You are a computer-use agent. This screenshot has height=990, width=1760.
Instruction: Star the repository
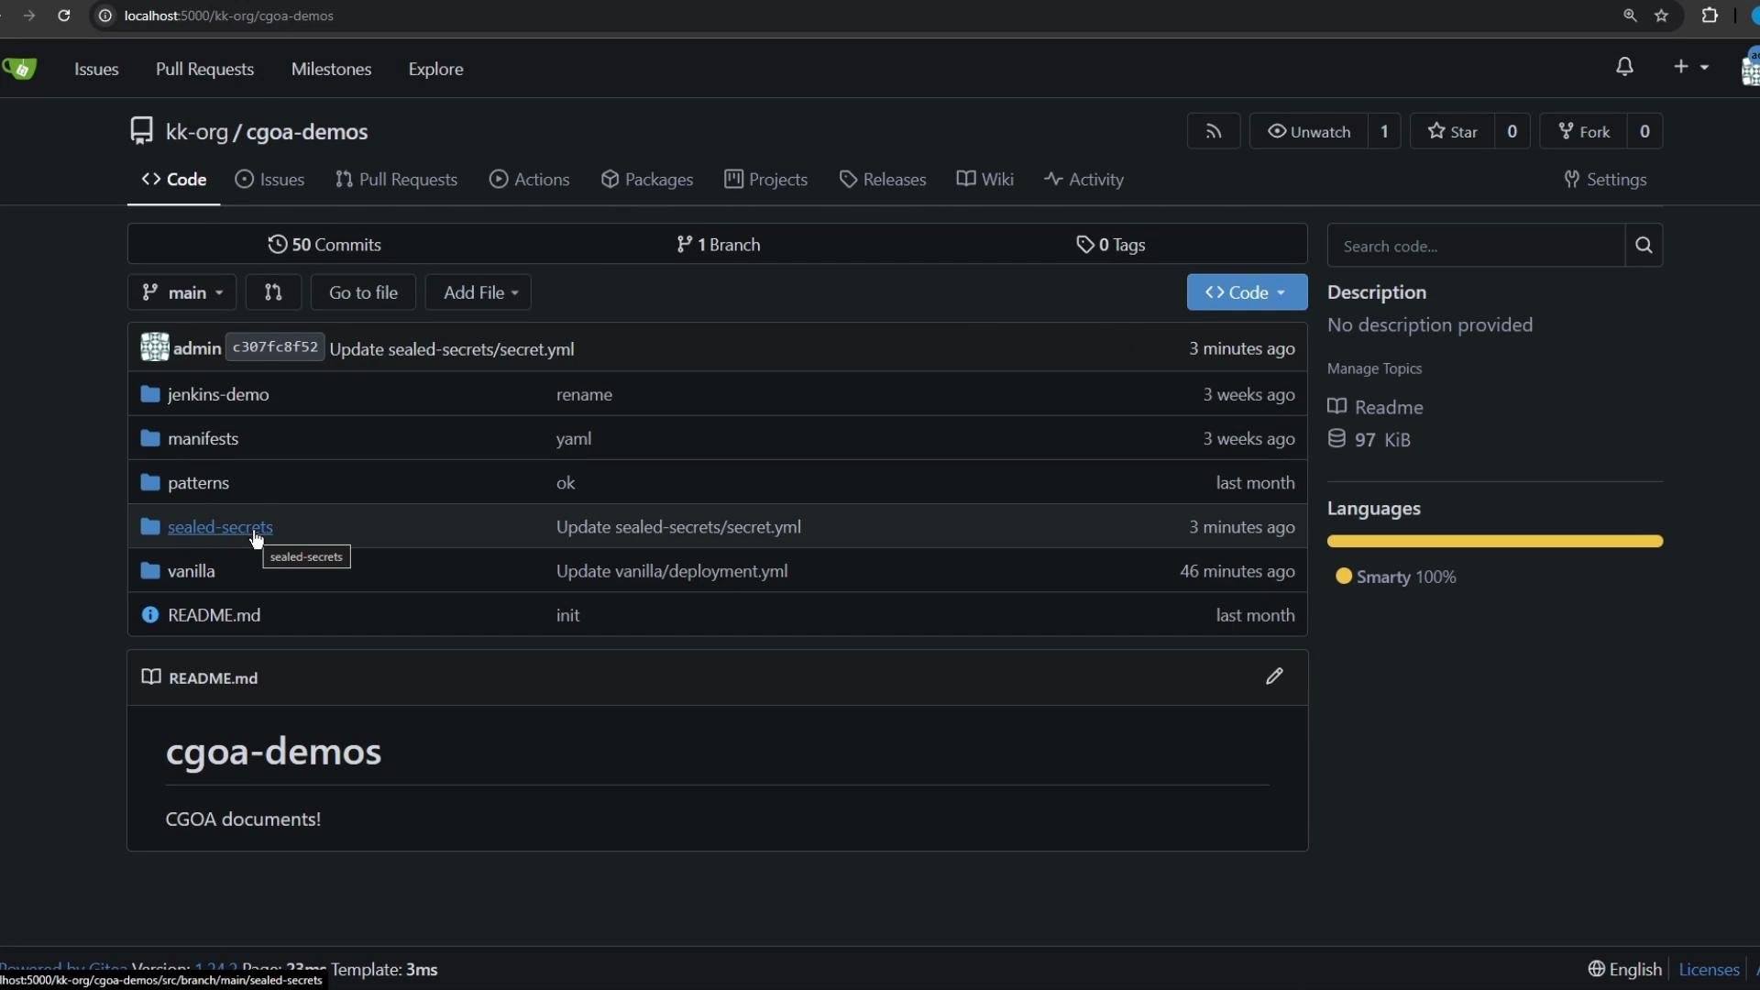1452,131
